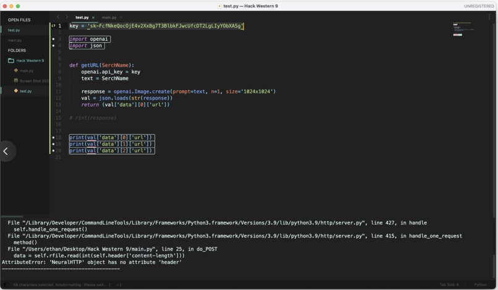Switch to the main.py tab
Image resolution: width=498 pixels, height=290 pixels.
pos(109,17)
